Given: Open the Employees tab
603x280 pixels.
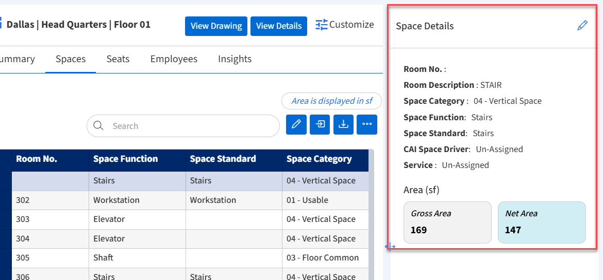Looking at the screenshot, I should pyautogui.click(x=174, y=59).
